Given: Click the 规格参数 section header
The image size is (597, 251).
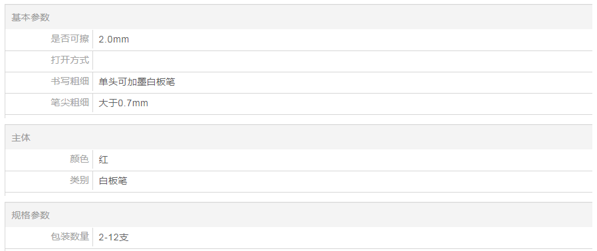Looking at the screenshot, I should [31, 215].
